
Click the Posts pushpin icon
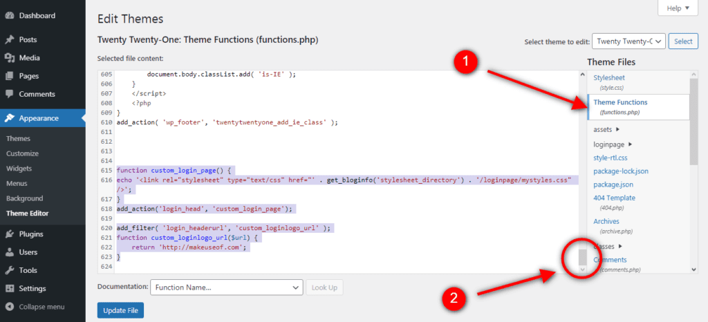10,39
